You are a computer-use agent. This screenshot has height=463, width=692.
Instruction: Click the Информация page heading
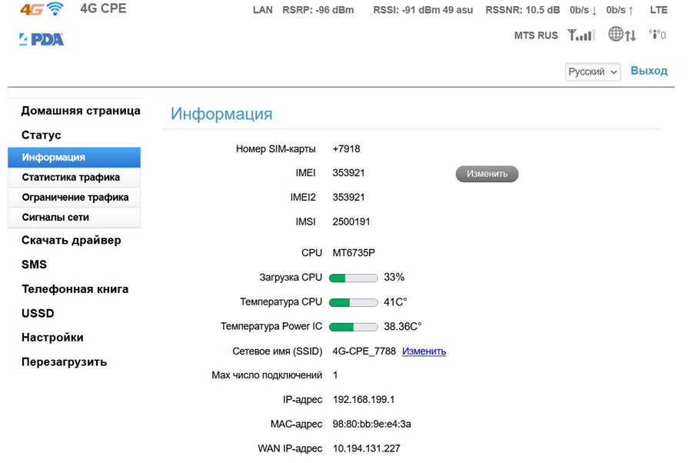pos(221,115)
